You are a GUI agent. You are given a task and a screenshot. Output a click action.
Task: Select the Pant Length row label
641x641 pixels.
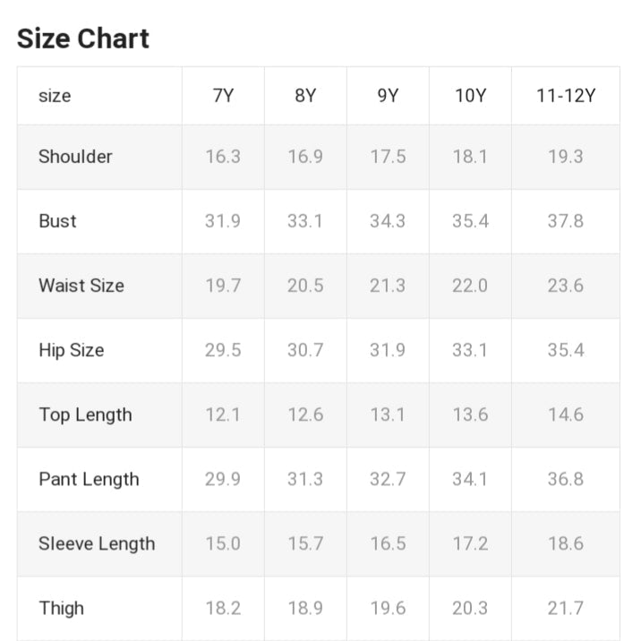click(x=89, y=479)
